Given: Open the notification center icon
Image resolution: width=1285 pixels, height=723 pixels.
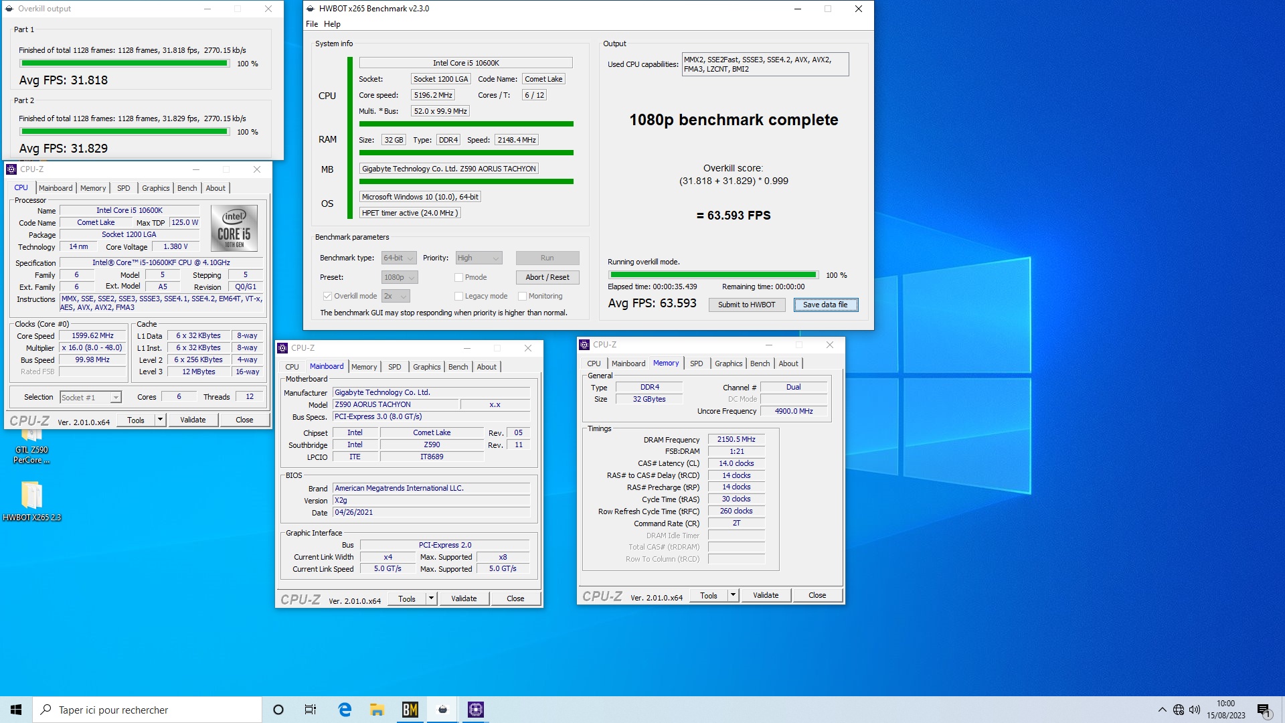Looking at the screenshot, I should 1264,710.
